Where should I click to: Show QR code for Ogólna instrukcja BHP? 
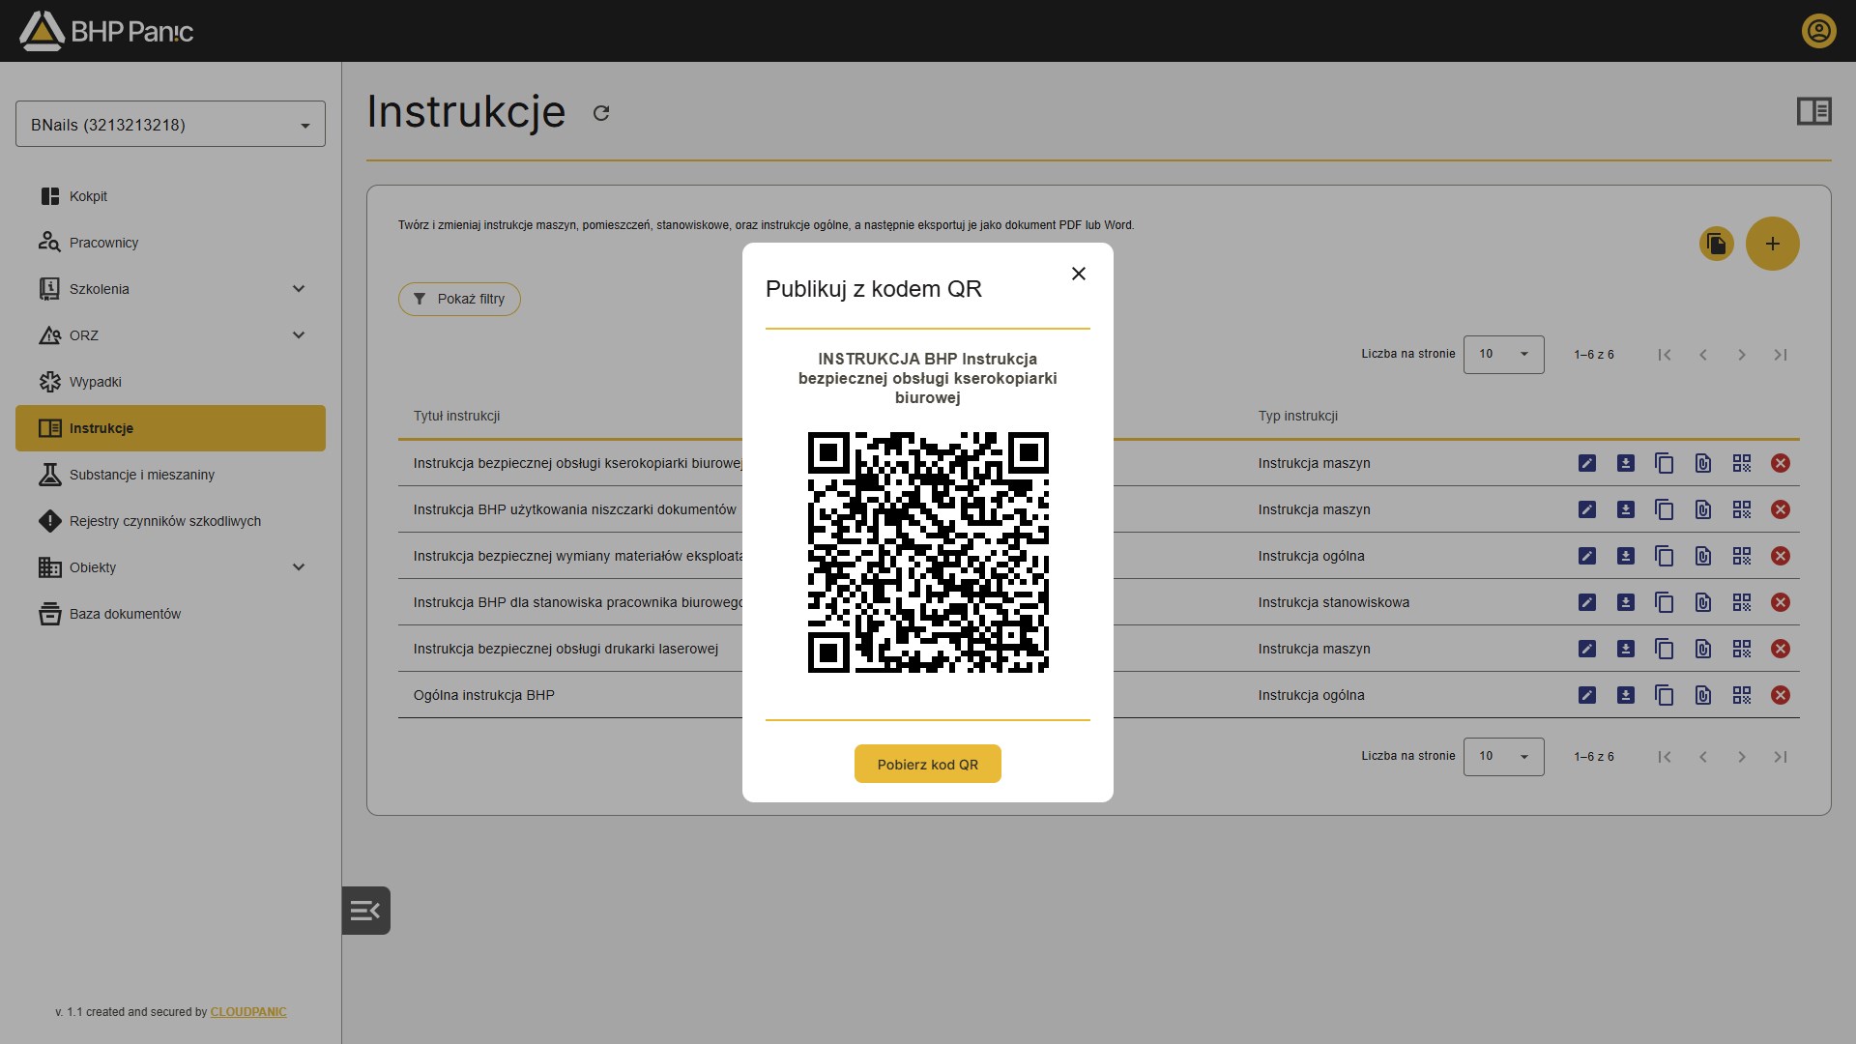pyautogui.click(x=1741, y=695)
